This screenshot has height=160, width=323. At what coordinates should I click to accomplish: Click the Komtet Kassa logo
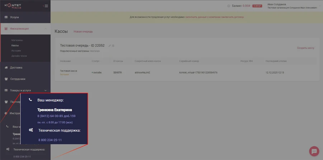(13, 6)
